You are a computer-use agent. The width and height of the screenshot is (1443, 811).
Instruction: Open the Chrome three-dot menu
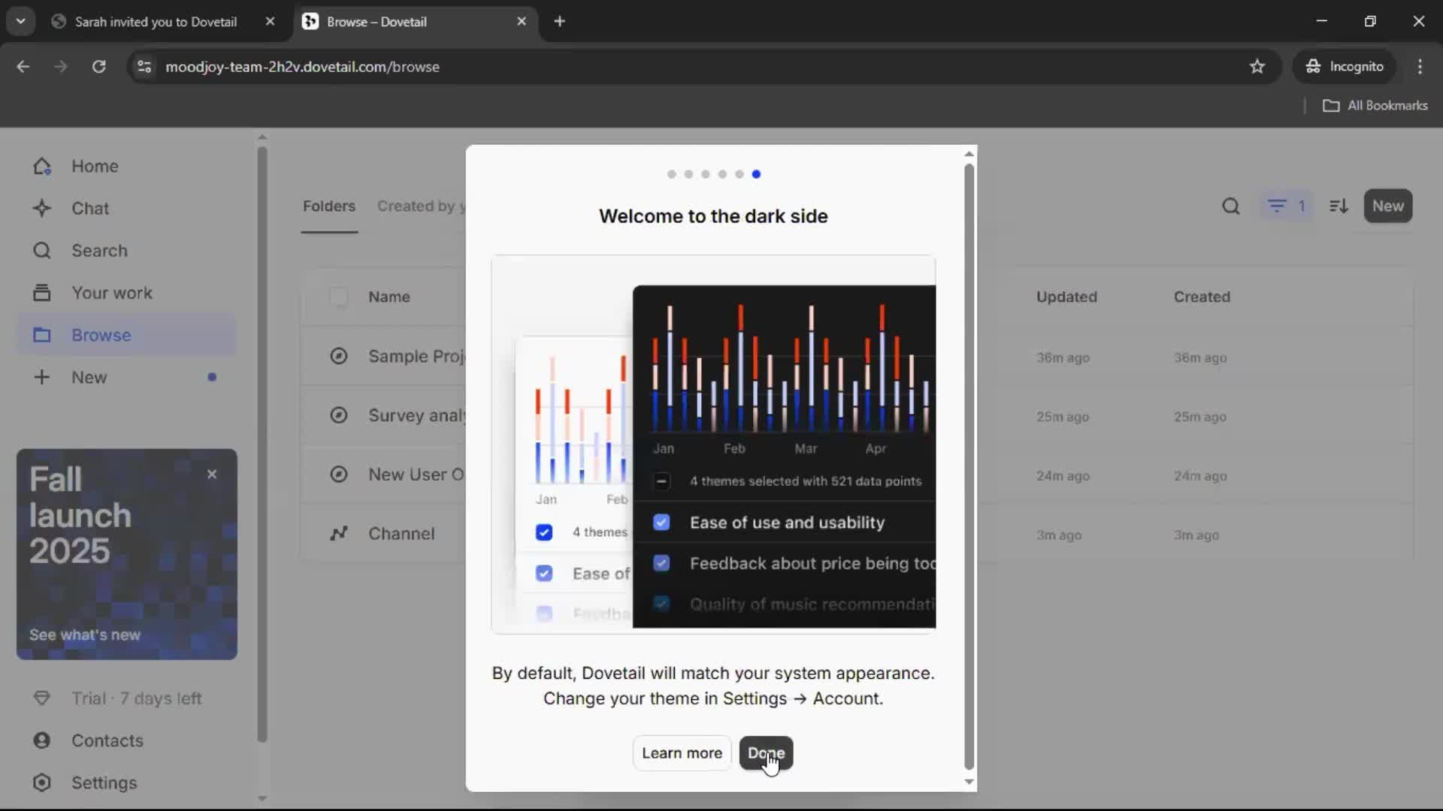pyautogui.click(x=1420, y=67)
